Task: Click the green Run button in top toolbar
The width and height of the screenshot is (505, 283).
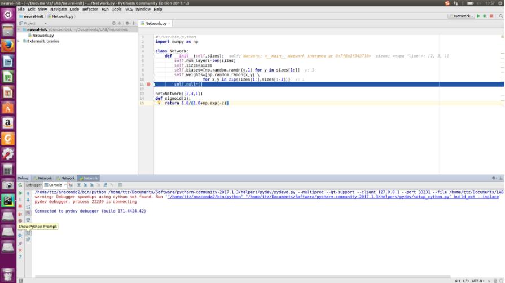Action: pos(478,16)
